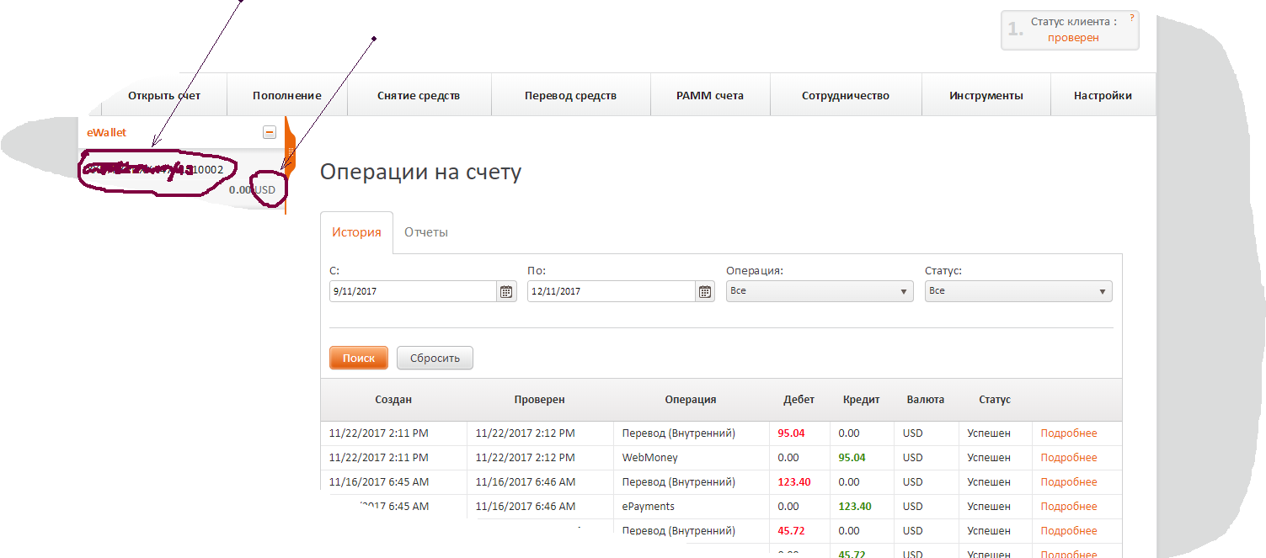The height and width of the screenshot is (558, 1266).
Task: Open Подробнее for debit 123.40 transfer
Action: [x=1068, y=482]
